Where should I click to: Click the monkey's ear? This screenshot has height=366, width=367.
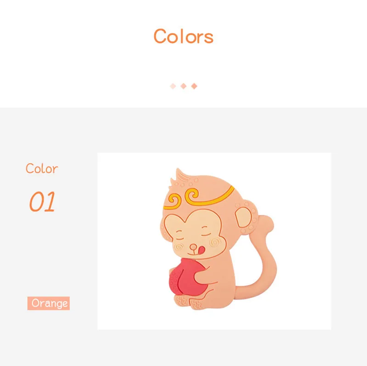coord(245,216)
